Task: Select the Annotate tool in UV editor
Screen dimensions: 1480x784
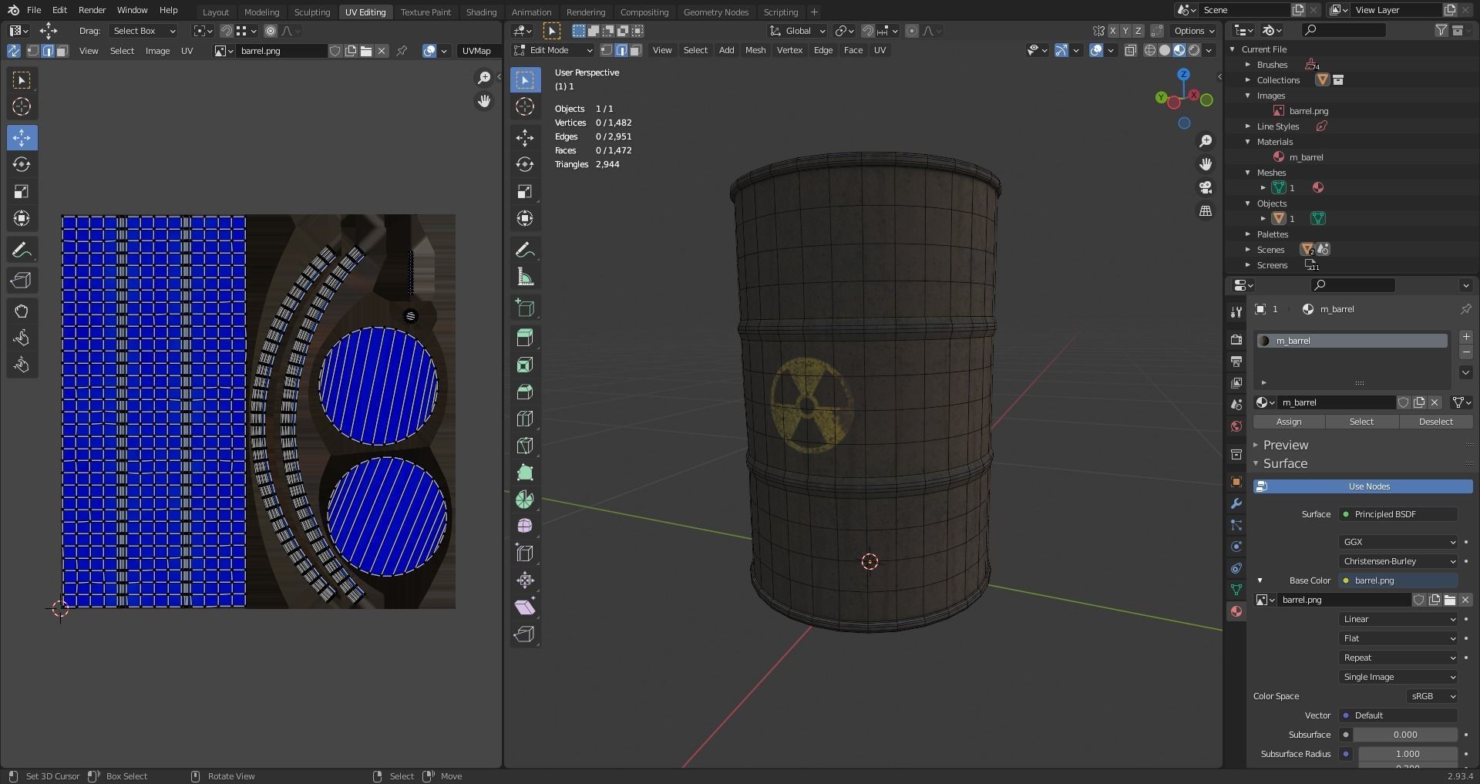Action: 22,250
